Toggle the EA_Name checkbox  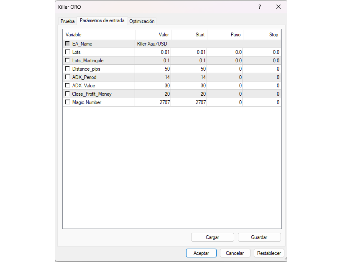pos(67,43)
